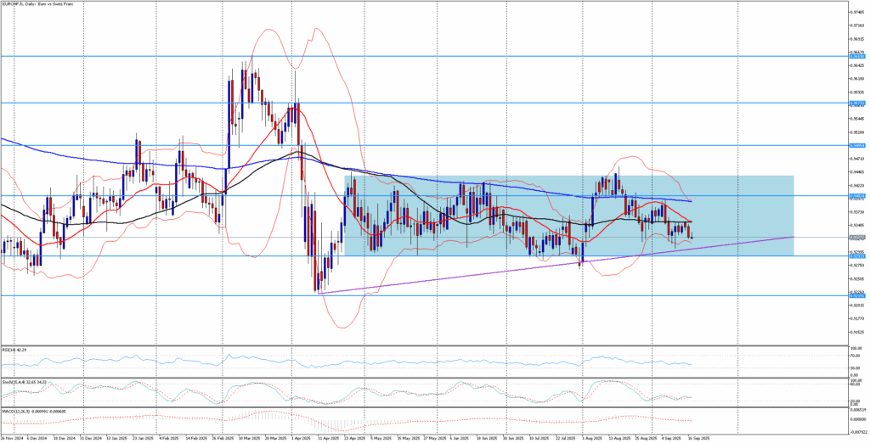Click the highest value on the price scale
The image size is (870, 443).
tap(856, 12)
